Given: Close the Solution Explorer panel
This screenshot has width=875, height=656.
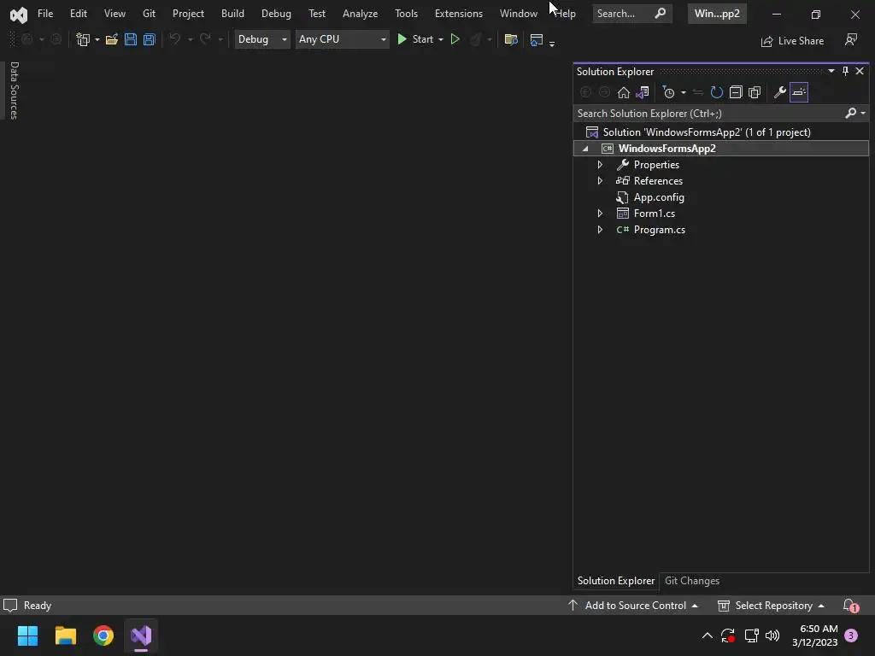Looking at the screenshot, I should click(x=860, y=71).
